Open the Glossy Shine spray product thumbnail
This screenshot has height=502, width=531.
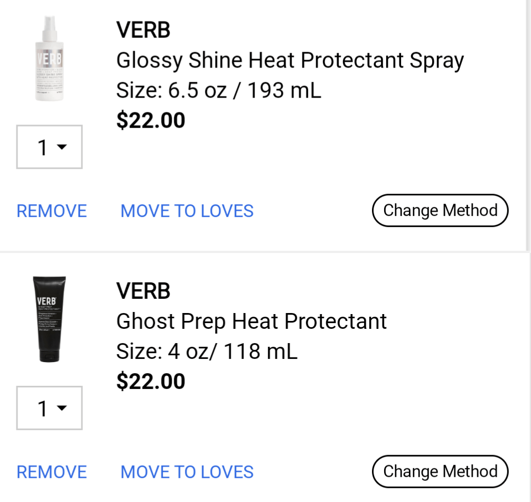tap(50, 58)
